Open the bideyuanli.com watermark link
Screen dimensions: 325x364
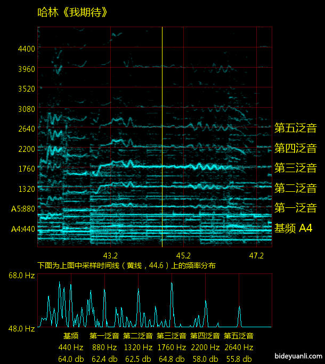(x=298, y=356)
